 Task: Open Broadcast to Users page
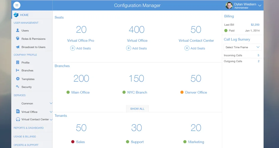pos(34,47)
